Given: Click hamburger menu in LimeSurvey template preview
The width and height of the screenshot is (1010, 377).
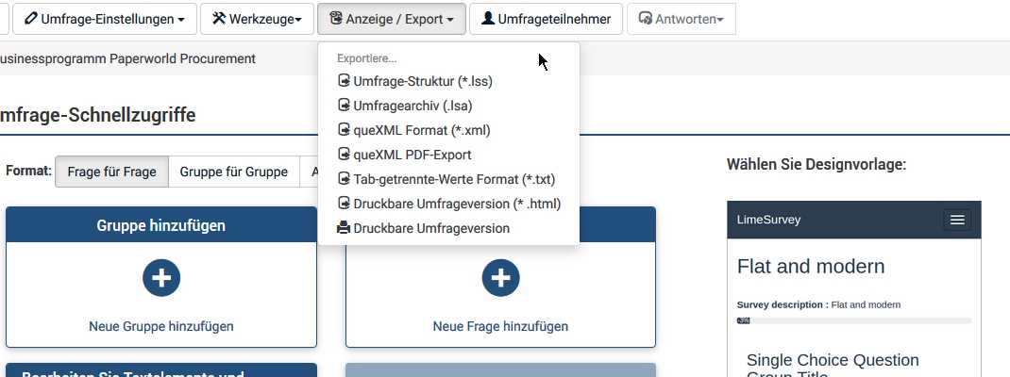Looking at the screenshot, I should 957,220.
